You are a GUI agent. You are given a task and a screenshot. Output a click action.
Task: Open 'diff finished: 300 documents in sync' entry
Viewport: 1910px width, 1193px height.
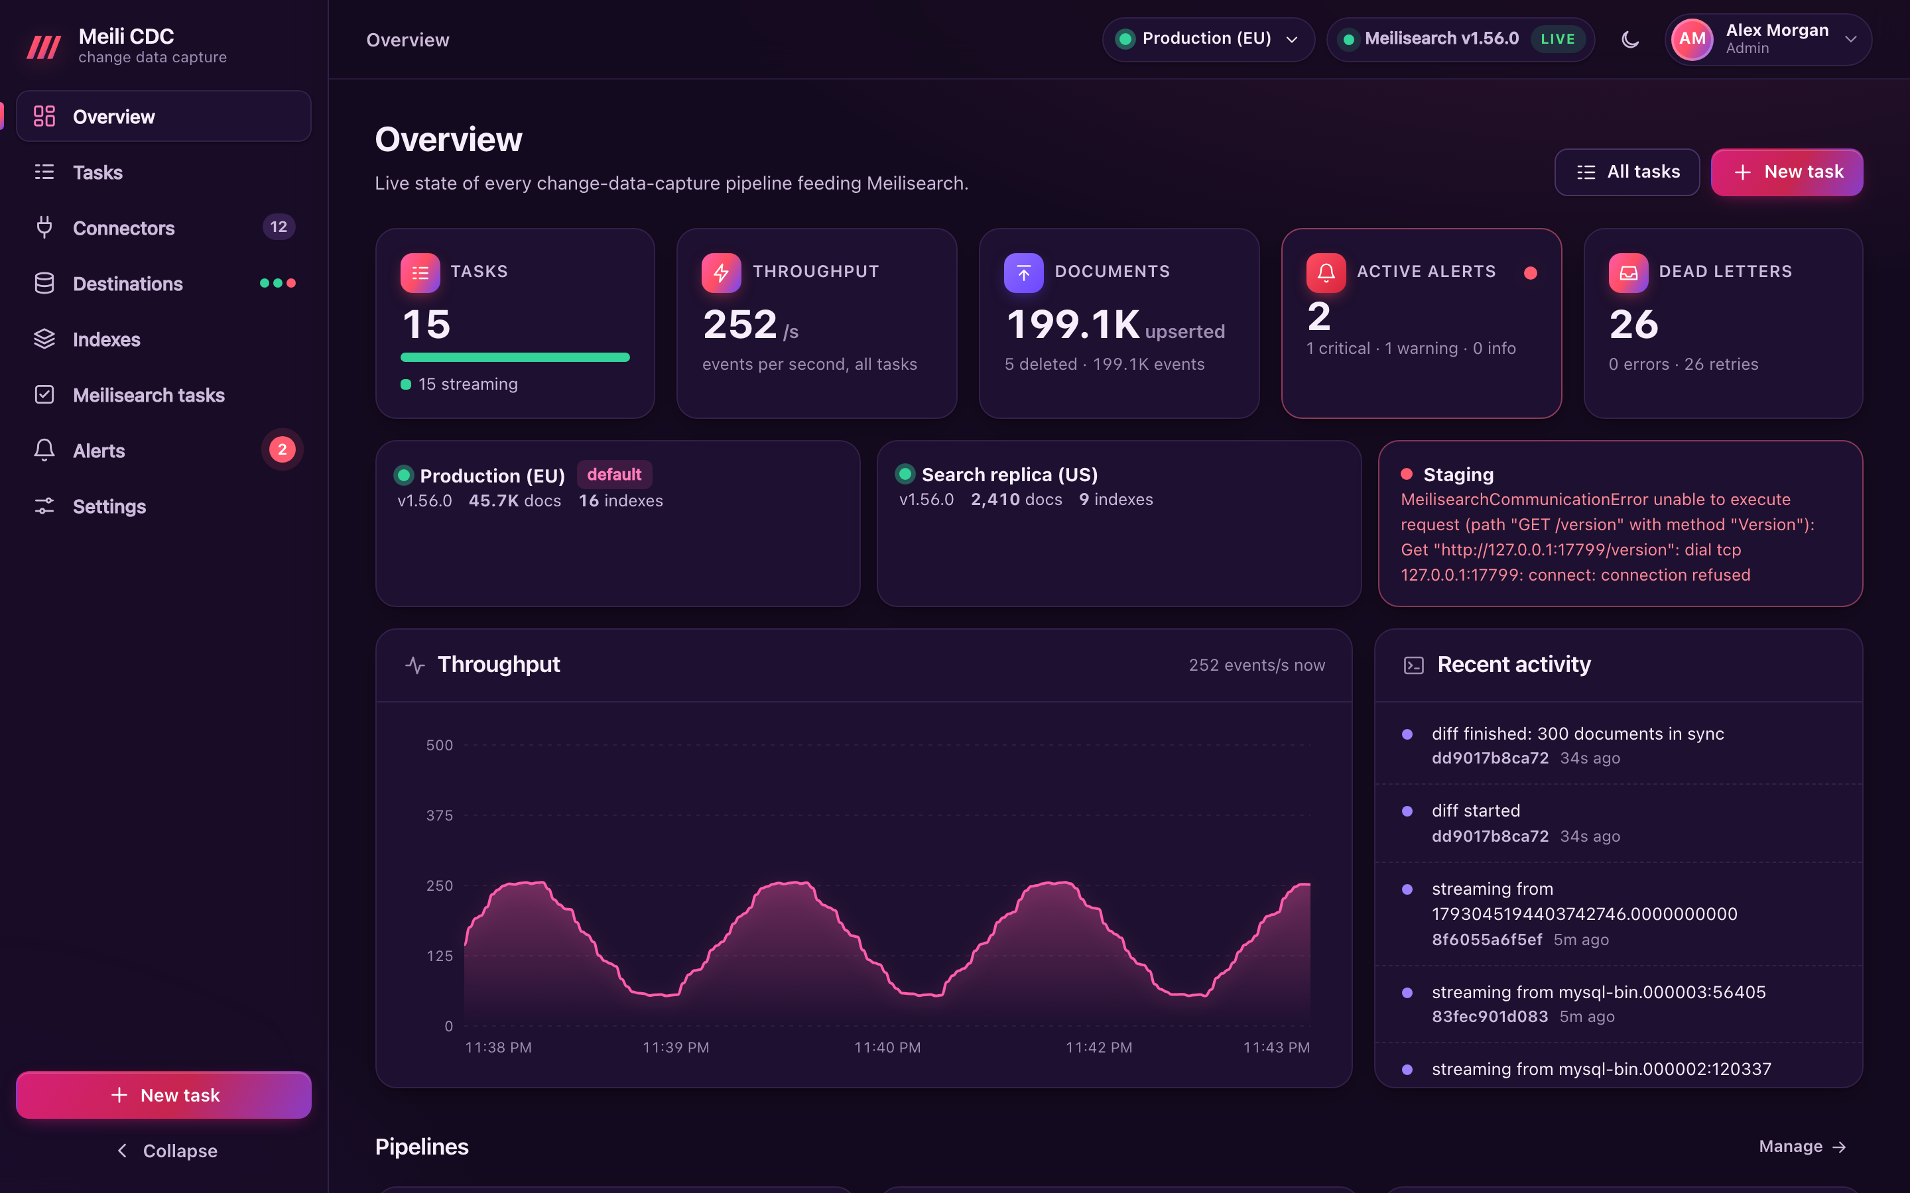[1618, 745]
